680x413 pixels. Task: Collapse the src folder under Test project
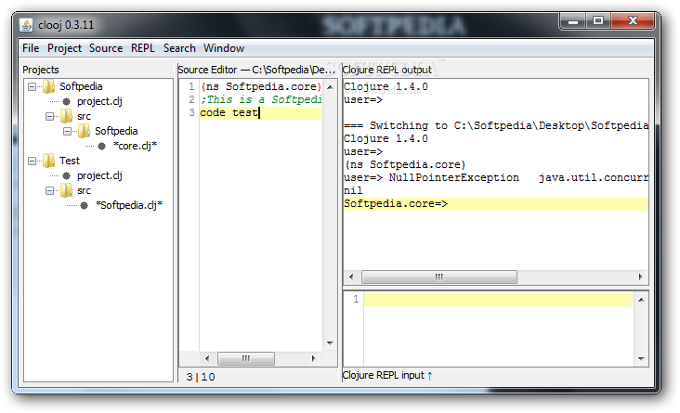click(x=49, y=190)
